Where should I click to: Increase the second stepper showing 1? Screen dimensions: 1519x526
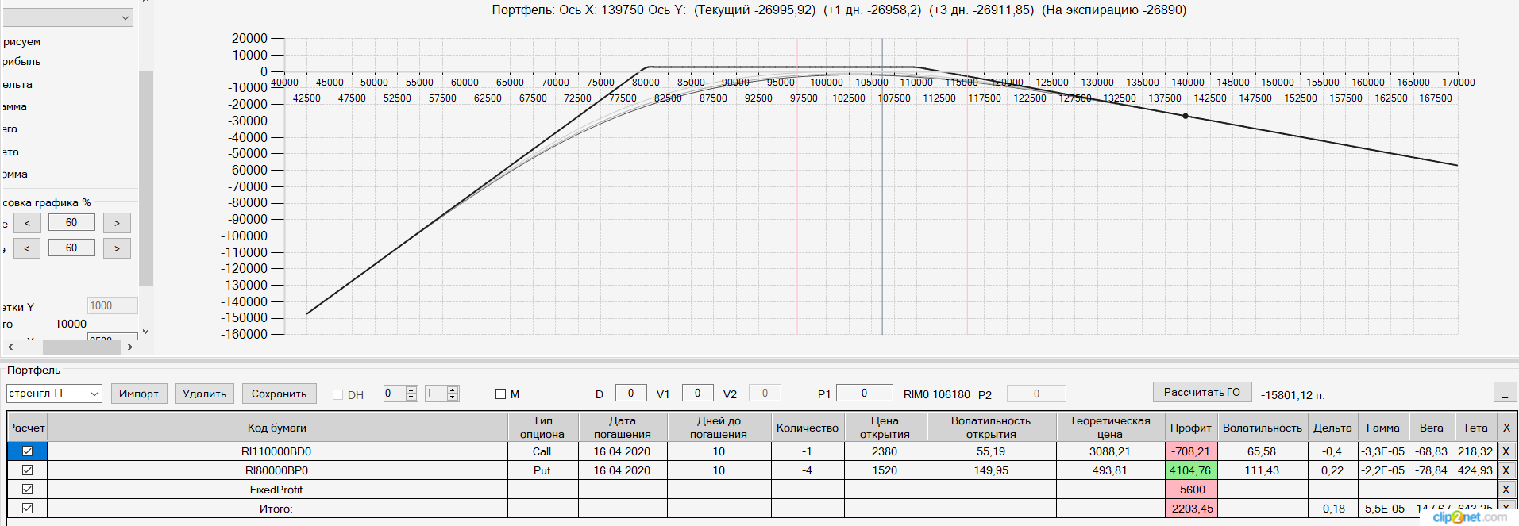[x=453, y=390]
